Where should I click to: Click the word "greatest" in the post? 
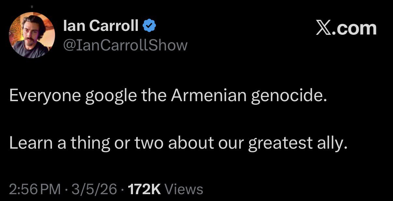(280, 144)
